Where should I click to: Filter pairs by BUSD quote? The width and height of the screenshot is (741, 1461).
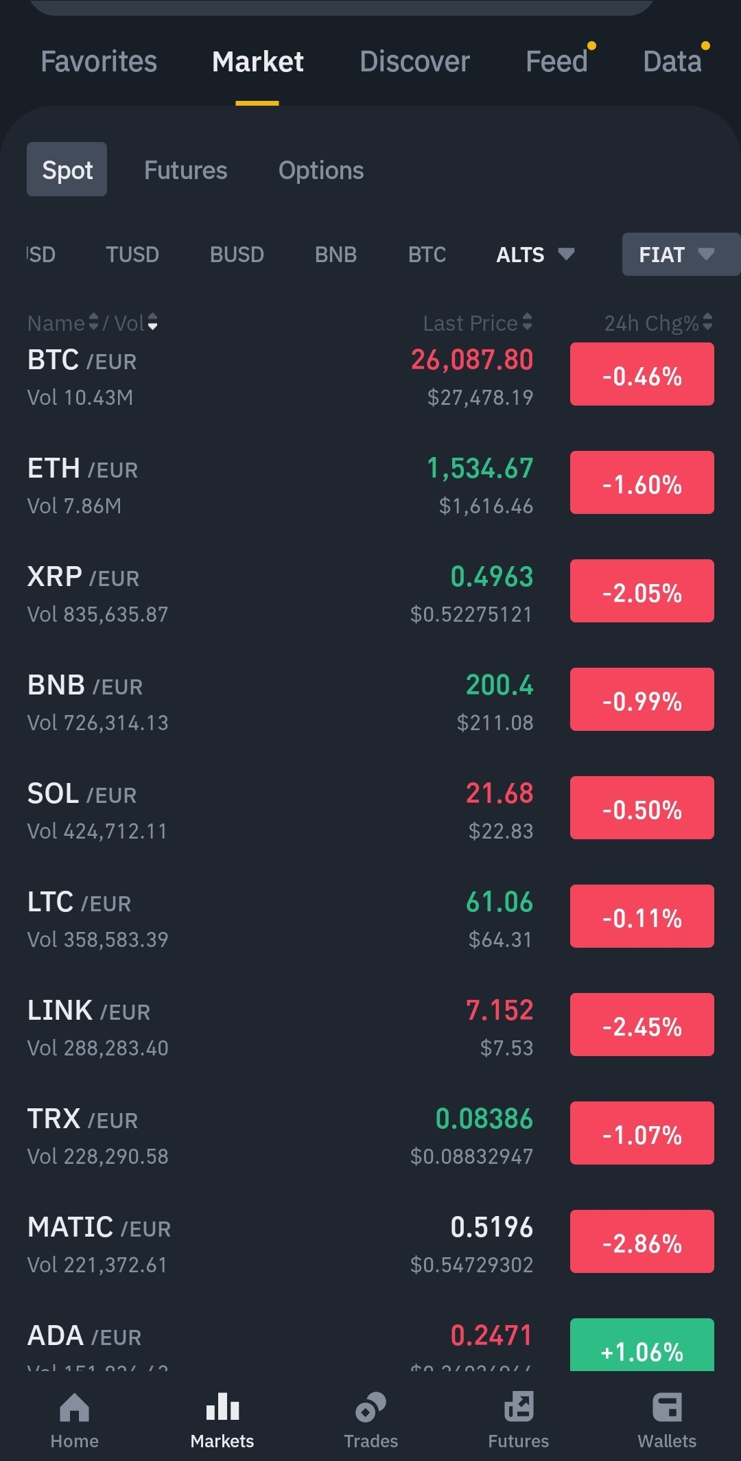(237, 255)
